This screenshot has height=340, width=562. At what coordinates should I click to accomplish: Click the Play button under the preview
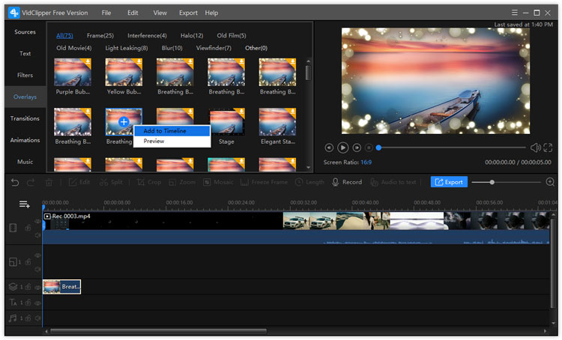tap(343, 148)
